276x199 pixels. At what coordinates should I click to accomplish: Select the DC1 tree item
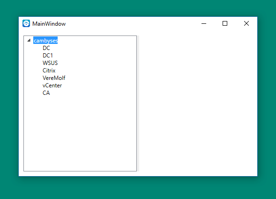point(48,56)
